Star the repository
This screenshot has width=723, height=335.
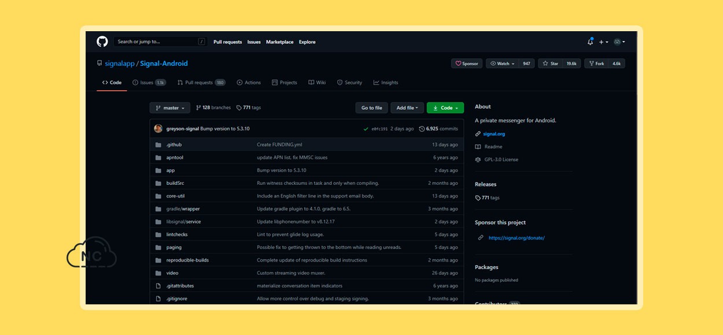(550, 64)
